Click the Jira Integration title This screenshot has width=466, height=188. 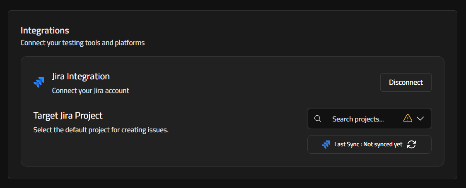click(81, 76)
